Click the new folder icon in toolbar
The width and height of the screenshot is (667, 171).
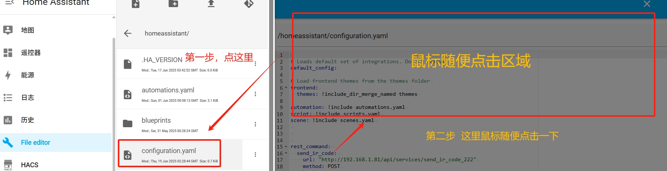click(173, 3)
